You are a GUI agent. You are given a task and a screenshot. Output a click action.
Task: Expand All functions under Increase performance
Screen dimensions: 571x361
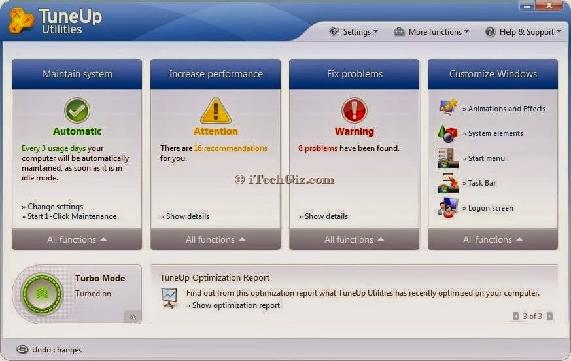[216, 239]
